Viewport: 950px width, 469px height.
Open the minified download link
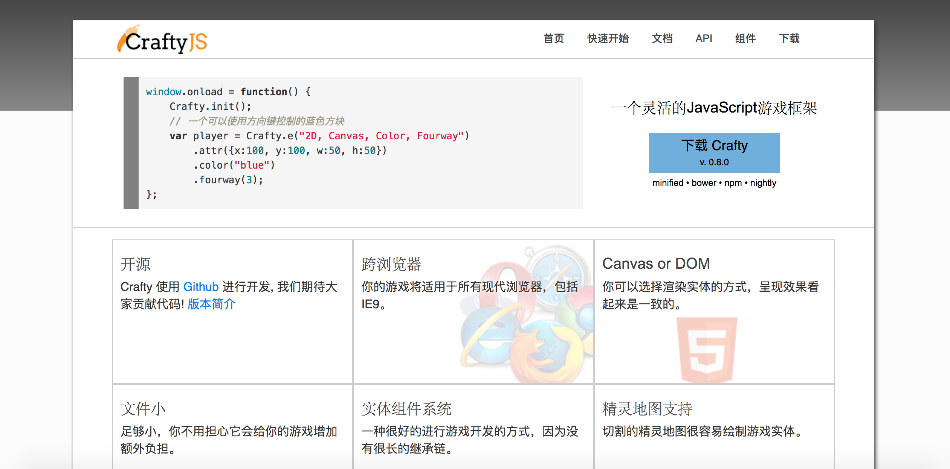tap(667, 183)
